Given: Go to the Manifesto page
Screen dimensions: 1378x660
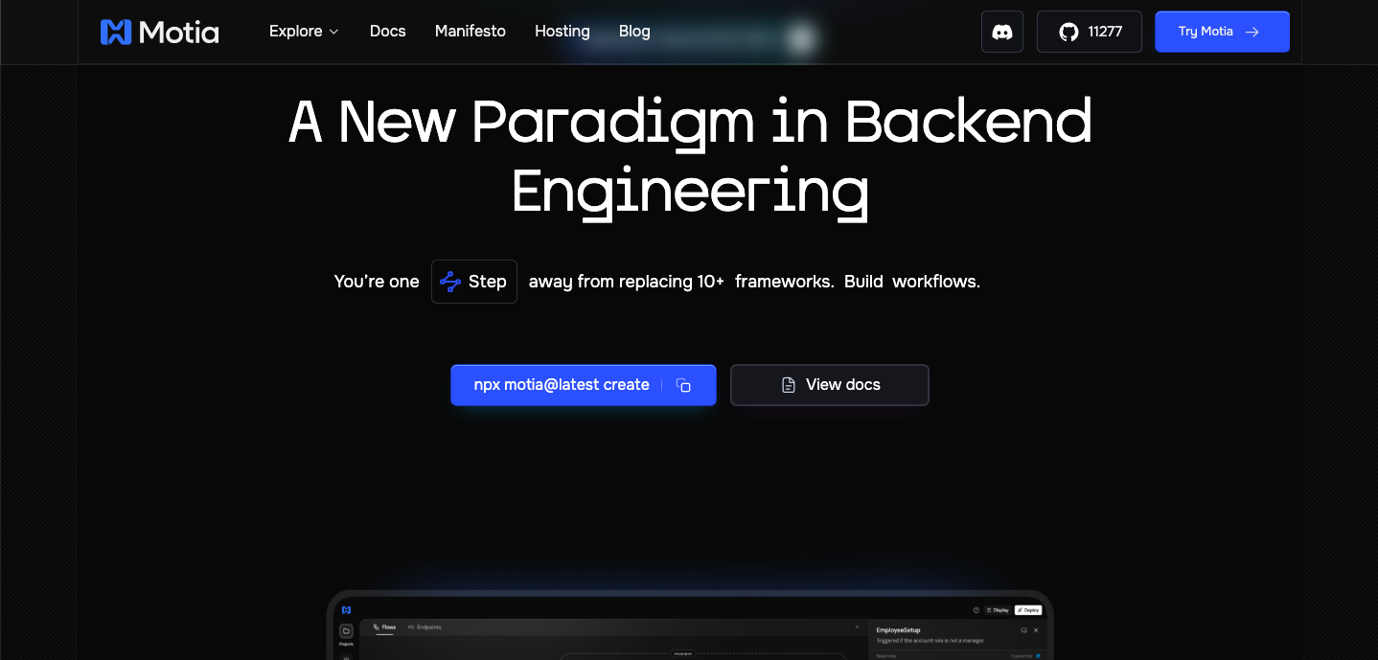Looking at the screenshot, I should click(471, 32).
